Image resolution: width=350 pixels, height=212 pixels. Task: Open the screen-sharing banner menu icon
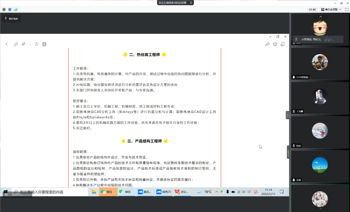(x=191, y=3)
